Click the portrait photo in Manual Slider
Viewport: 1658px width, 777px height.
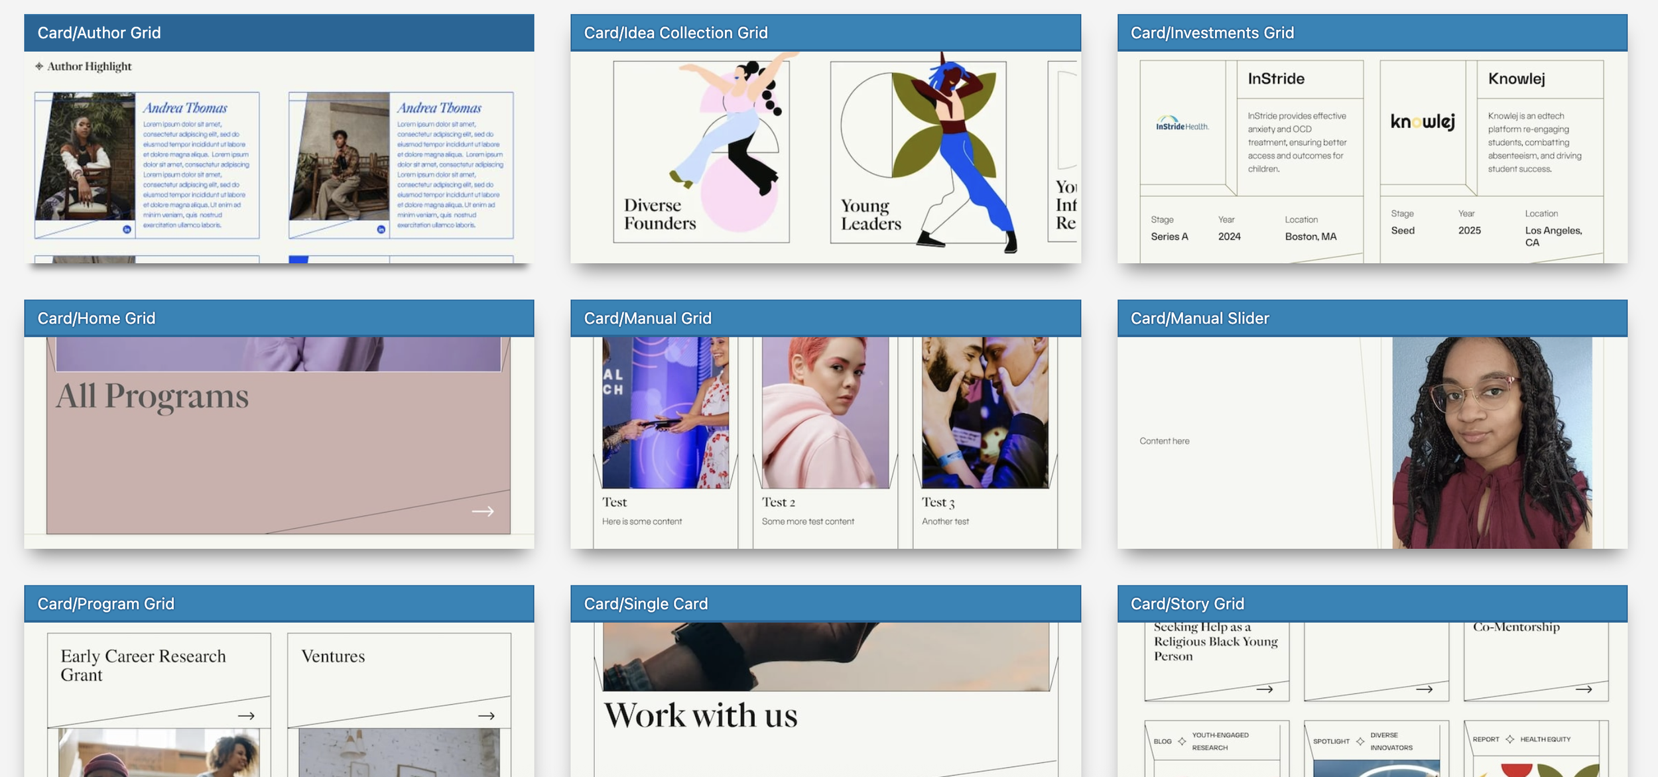pyautogui.click(x=1491, y=442)
